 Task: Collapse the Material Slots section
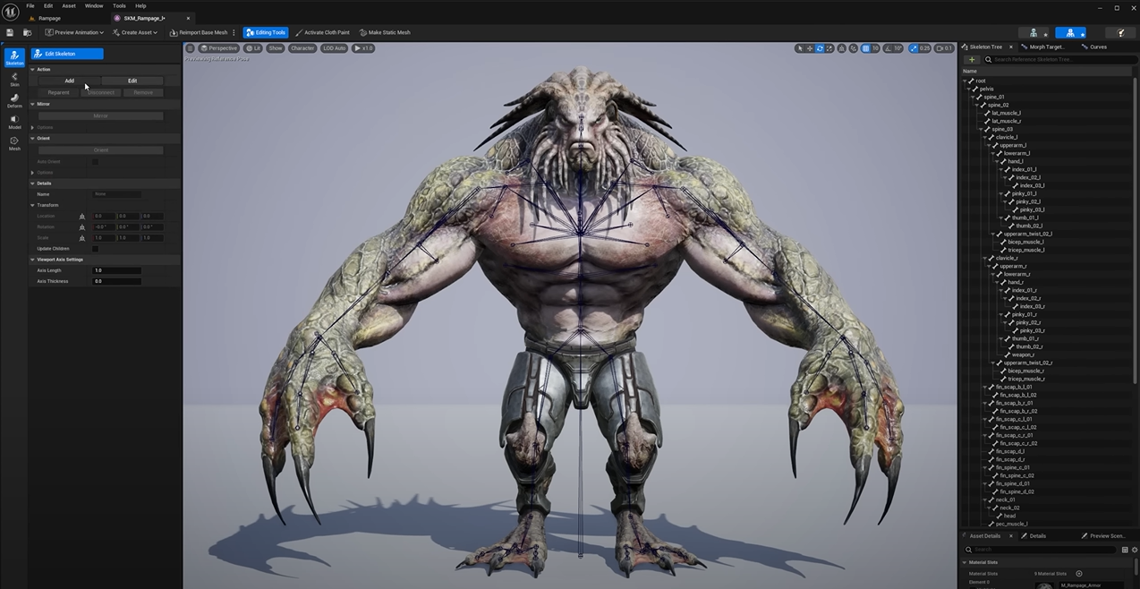click(966, 562)
